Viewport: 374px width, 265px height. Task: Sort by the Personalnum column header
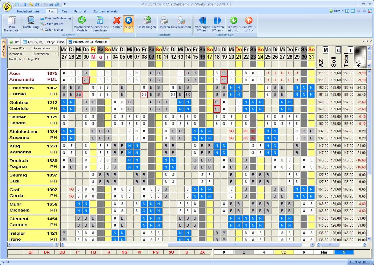(x=46, y=48)
